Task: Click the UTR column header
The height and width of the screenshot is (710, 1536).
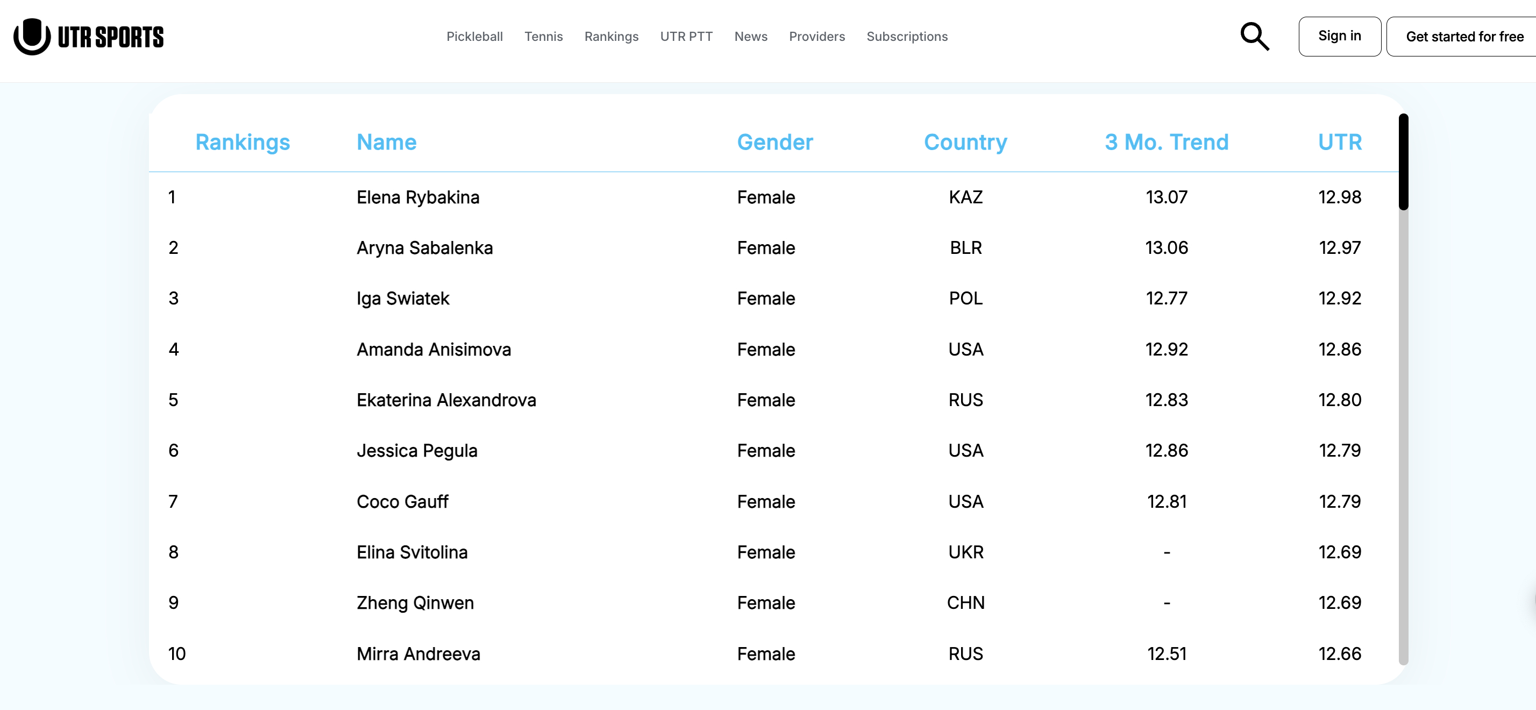Action: [x=1339, y=142]
